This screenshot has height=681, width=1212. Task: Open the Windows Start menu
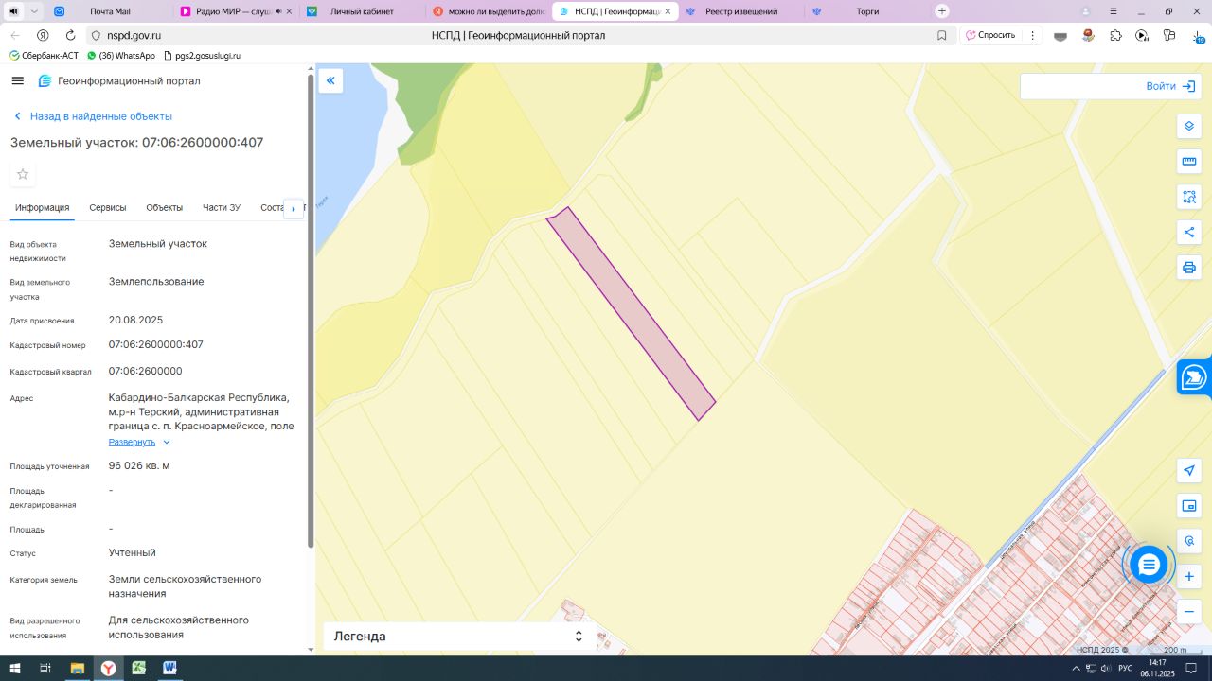pyautogui.click(x=14, y=668)
